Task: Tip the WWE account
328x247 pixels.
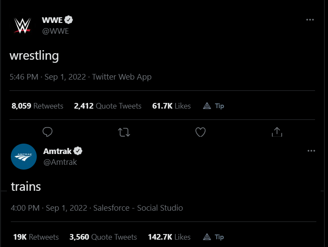Action: (x=214, y=106)
